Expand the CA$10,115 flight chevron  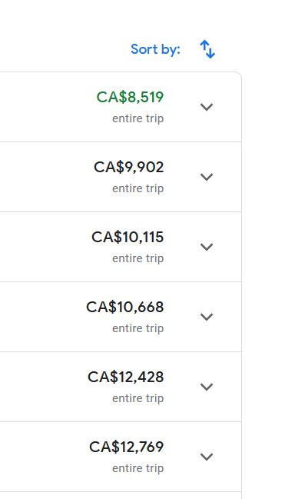click(x=207, y=247)
